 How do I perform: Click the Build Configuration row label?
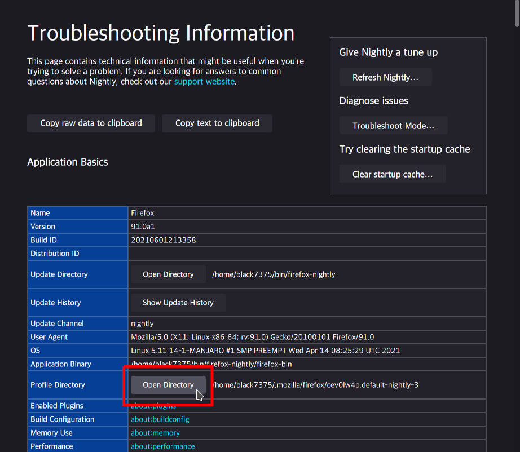click(63, 419)
